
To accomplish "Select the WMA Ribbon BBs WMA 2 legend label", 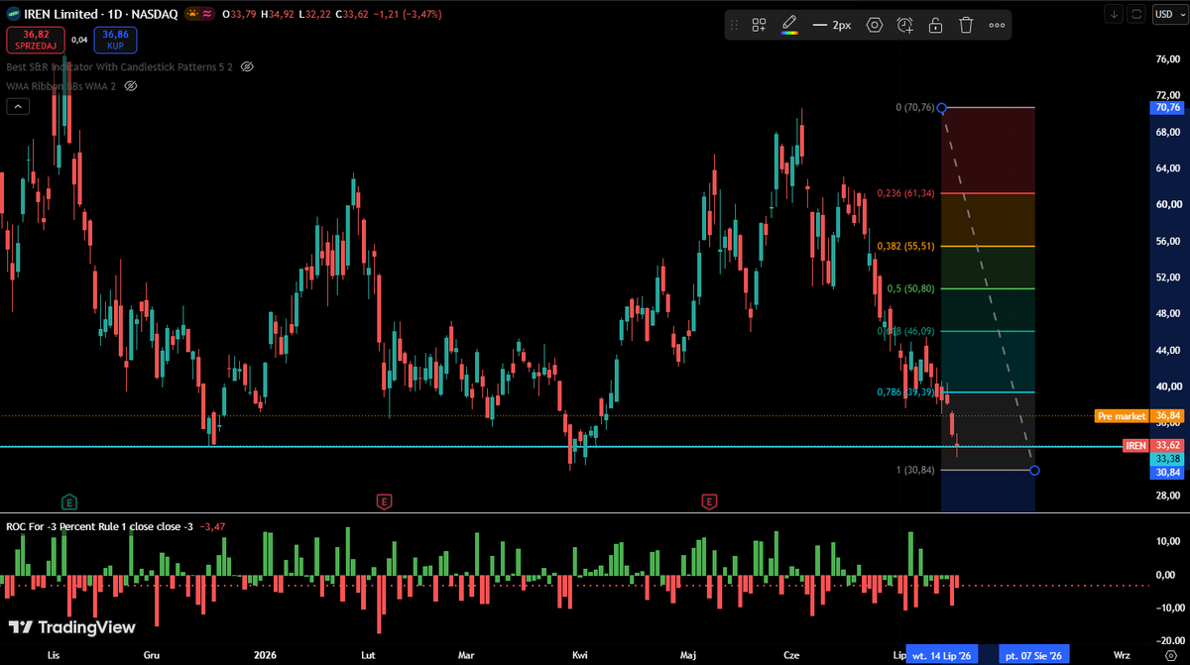I will pyautogui.click(x=61, y=86).
